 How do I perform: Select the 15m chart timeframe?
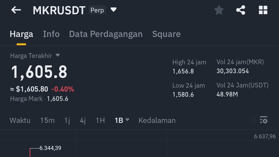[x=47, y=120]
